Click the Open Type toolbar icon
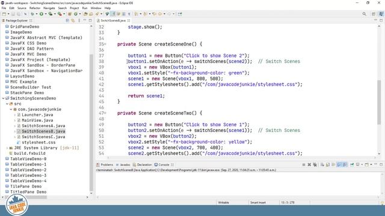This screenshot has width=385, height=216. pos(85,14)
